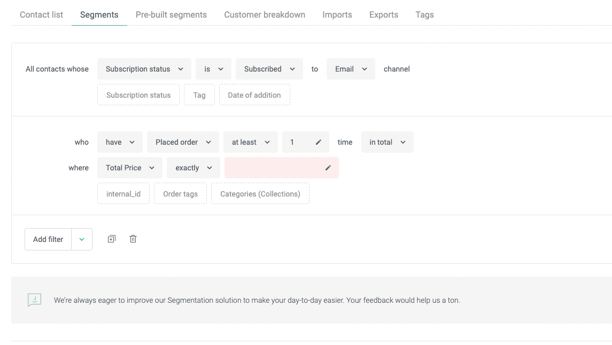Edit the order count value 1

[306, 142]
